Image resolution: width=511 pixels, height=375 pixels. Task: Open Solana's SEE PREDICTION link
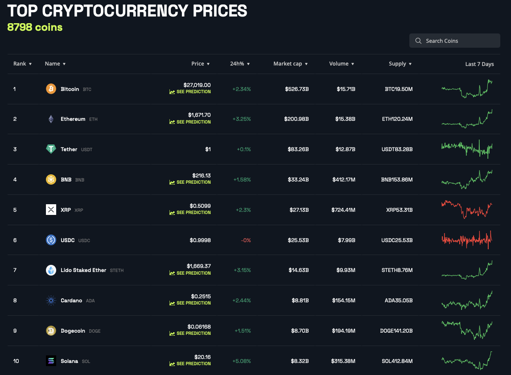tap(190, 363)
